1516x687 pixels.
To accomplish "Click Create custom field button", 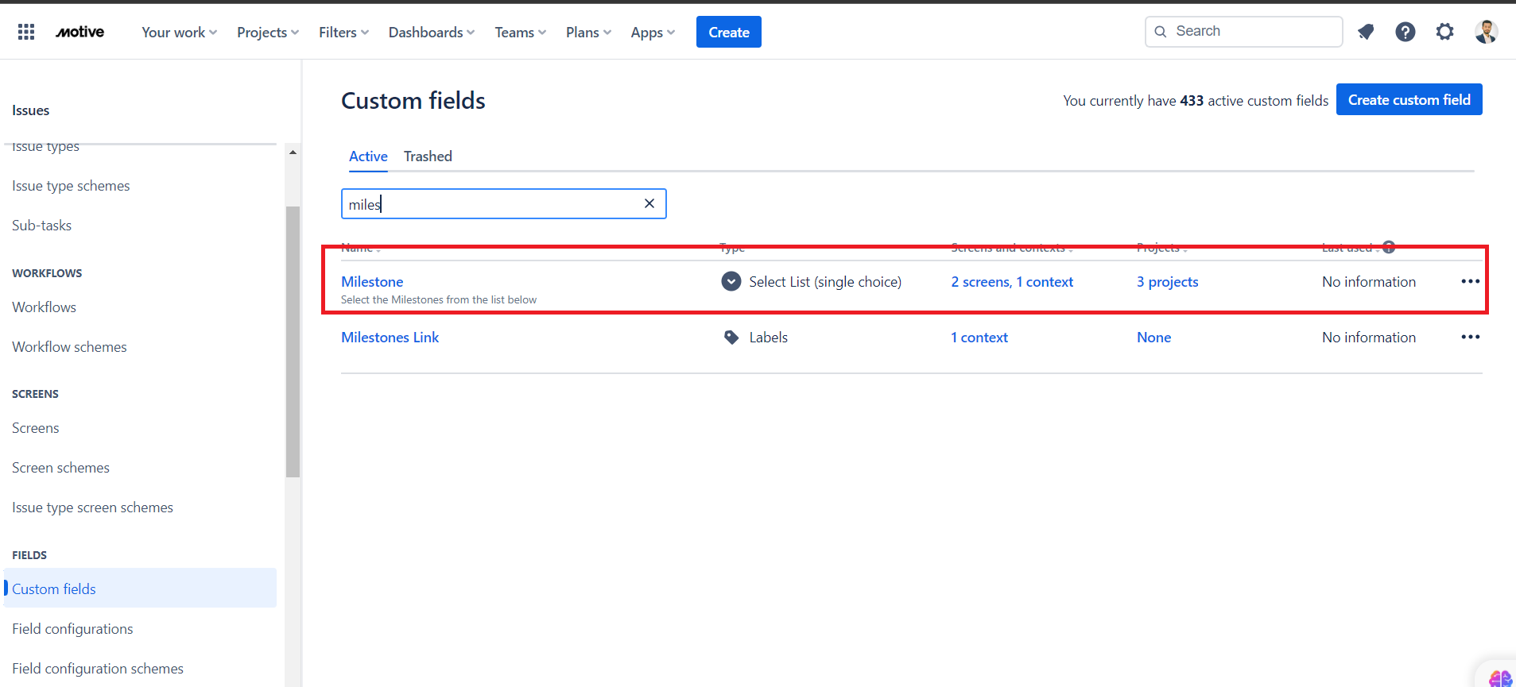I will click(1409, 99).
